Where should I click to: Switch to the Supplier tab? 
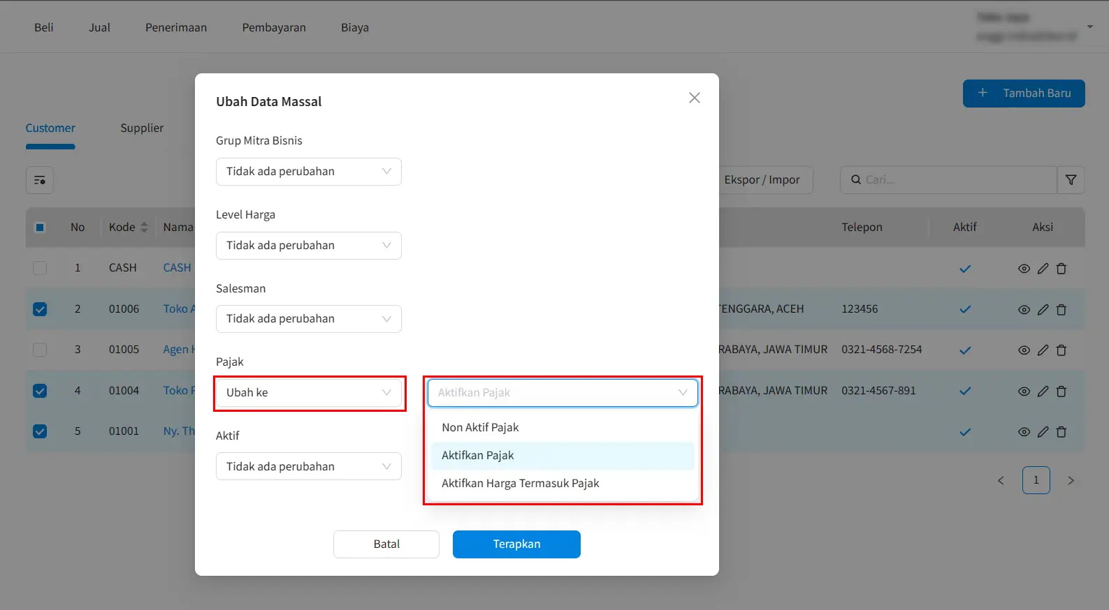[x=142, y=128]
